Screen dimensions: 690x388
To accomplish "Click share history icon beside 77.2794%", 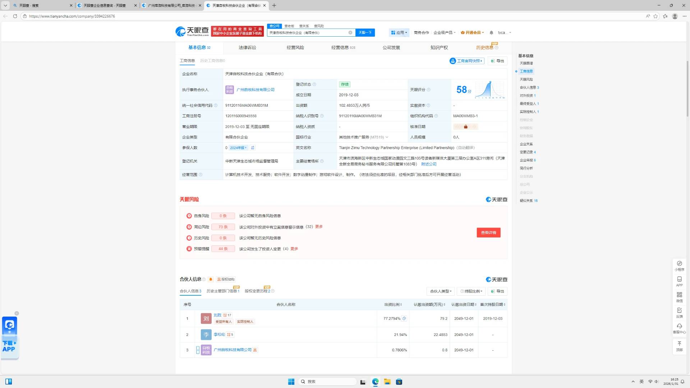I will click(404, 319).
